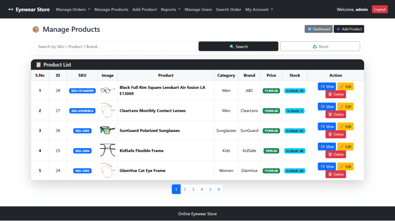Expand the Reports dropdown menu
This screenshot has width=395, height=221.
tap(170, 9)
